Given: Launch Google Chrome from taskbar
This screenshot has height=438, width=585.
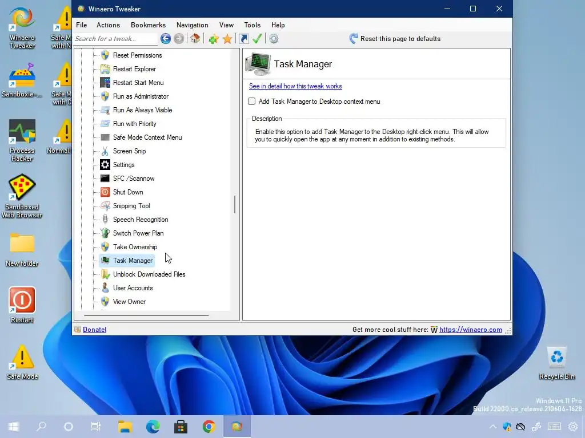Looking at the screenshot, I should click(x=209, y=427).
